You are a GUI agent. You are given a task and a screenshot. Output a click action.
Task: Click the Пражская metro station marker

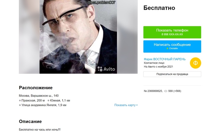pyautogui.click(x=20, y=100)
